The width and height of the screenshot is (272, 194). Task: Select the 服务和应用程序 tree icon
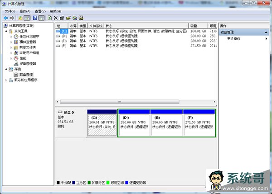pyautogui.click(x=11, y=80)
